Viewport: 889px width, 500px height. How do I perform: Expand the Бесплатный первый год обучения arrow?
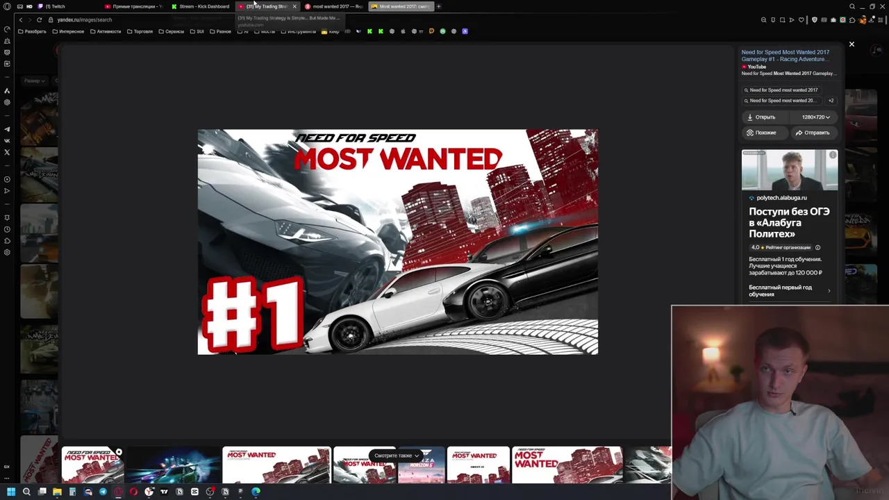tap(829, 291)
